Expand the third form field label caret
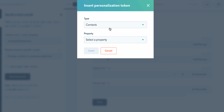The image size is (224, 112). (109, 68)
